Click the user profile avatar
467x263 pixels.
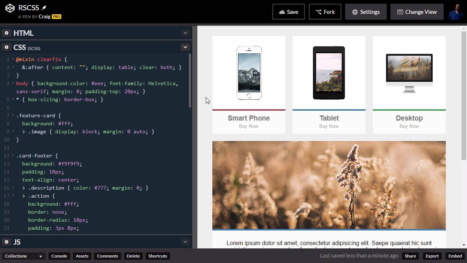click(x=456, y=12)
